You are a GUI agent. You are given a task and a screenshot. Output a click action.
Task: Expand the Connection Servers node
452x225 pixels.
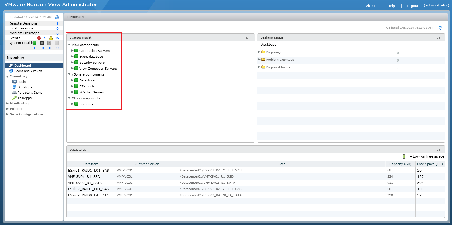(73, 51)
